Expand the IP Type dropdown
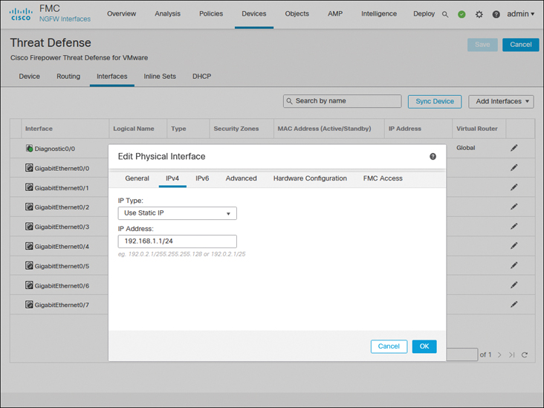 click(177, 214)
